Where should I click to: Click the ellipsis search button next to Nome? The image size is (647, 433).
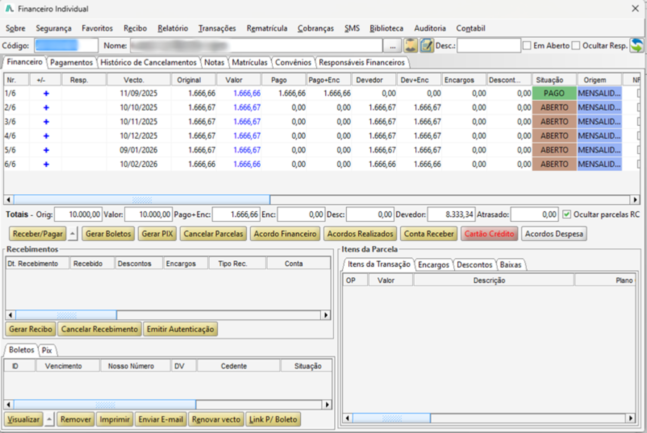click(393, 46)
